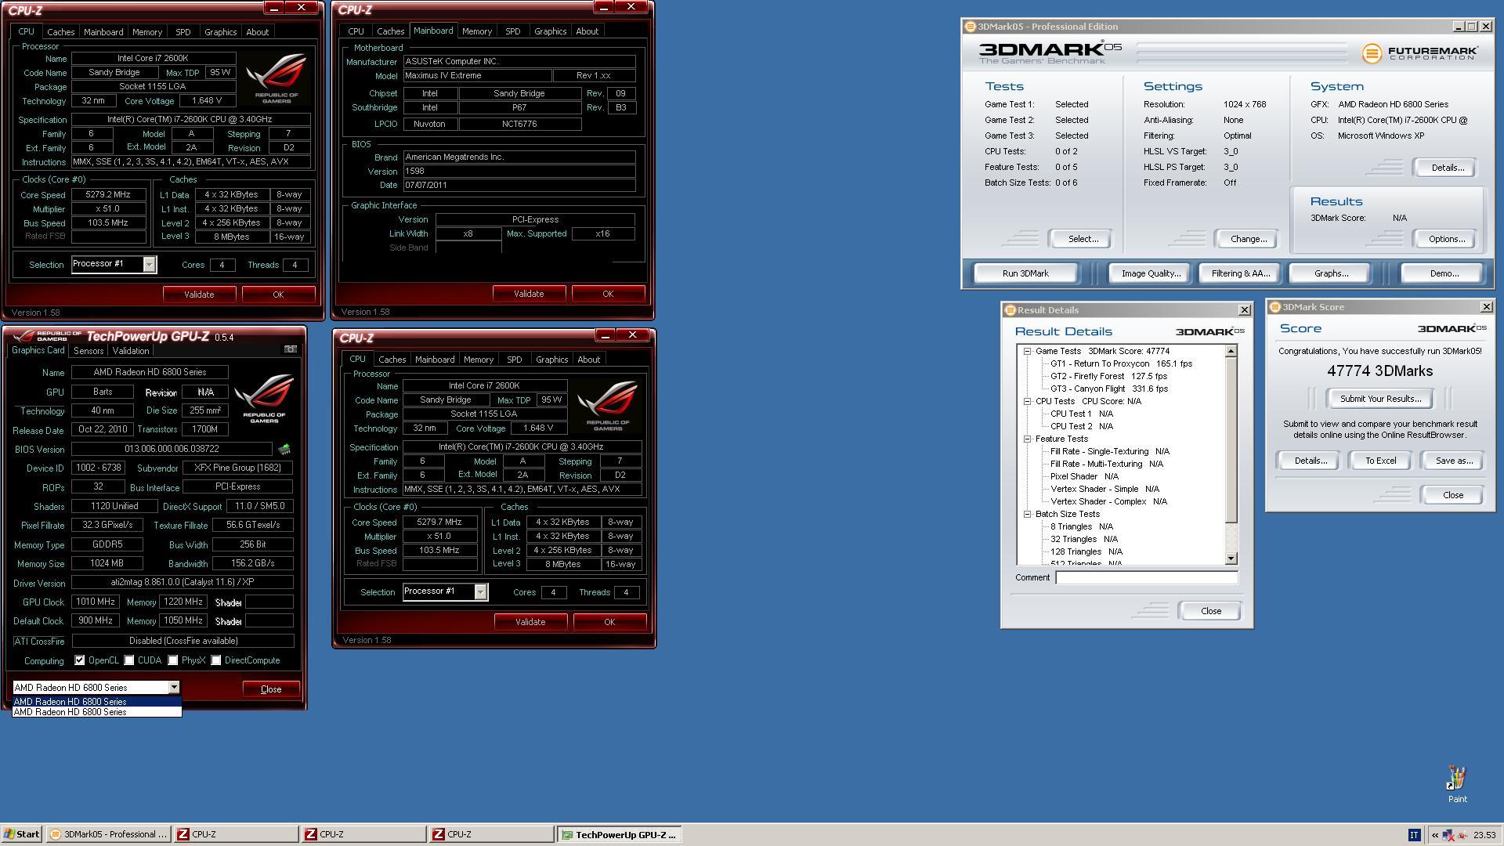The width and height of the screenshot is (1504, 846).
Task: Switch to Caches tab in top-left CPU-Z
Action: click(60, 32)
